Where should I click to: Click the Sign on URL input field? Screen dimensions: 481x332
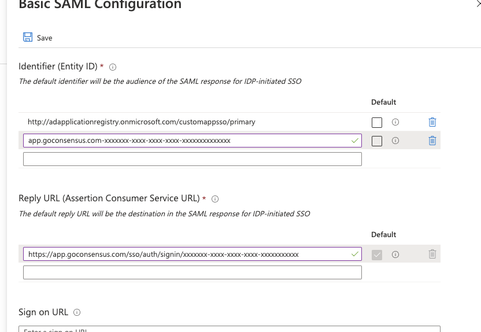229,329
